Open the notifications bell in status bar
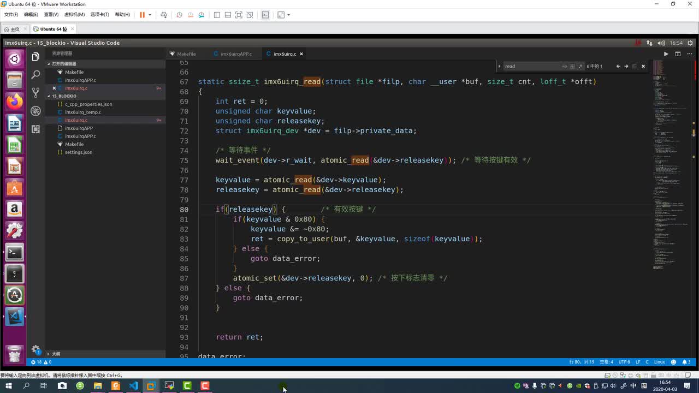The image size is (699, 393). click(686, 362)
